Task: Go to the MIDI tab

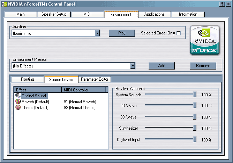Action: click(87, 14)
